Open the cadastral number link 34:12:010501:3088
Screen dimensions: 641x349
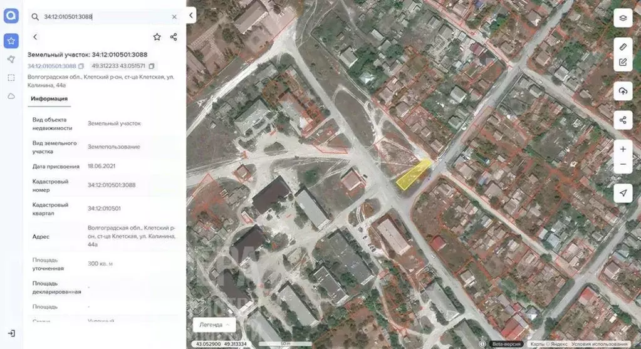(x=51, y=66)
